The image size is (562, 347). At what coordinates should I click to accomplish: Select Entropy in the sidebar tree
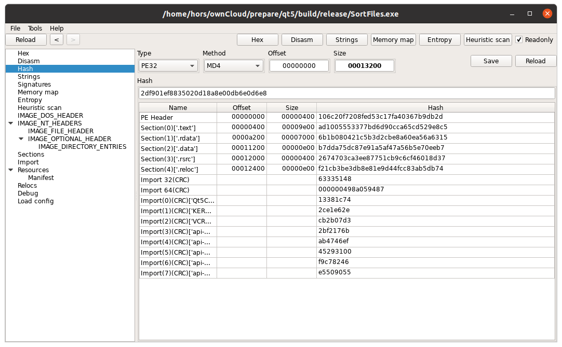[x=30, y=100]
